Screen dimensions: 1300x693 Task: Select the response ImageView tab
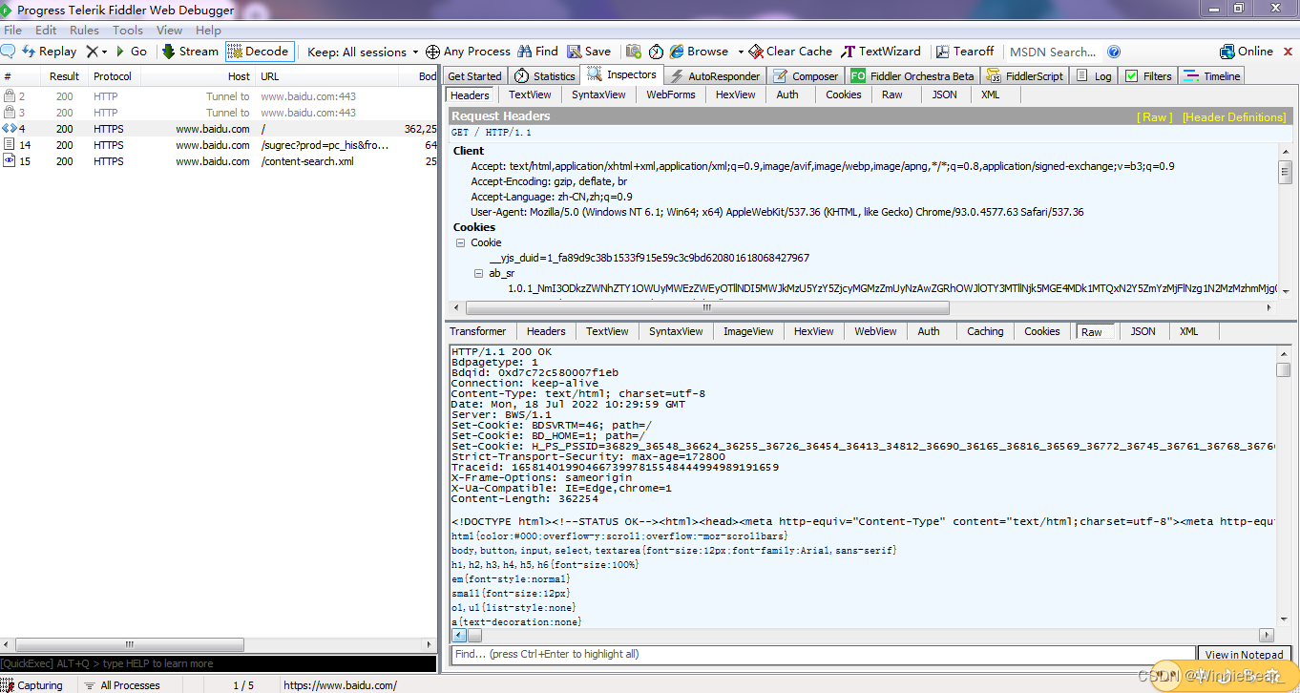click(748, 331)
